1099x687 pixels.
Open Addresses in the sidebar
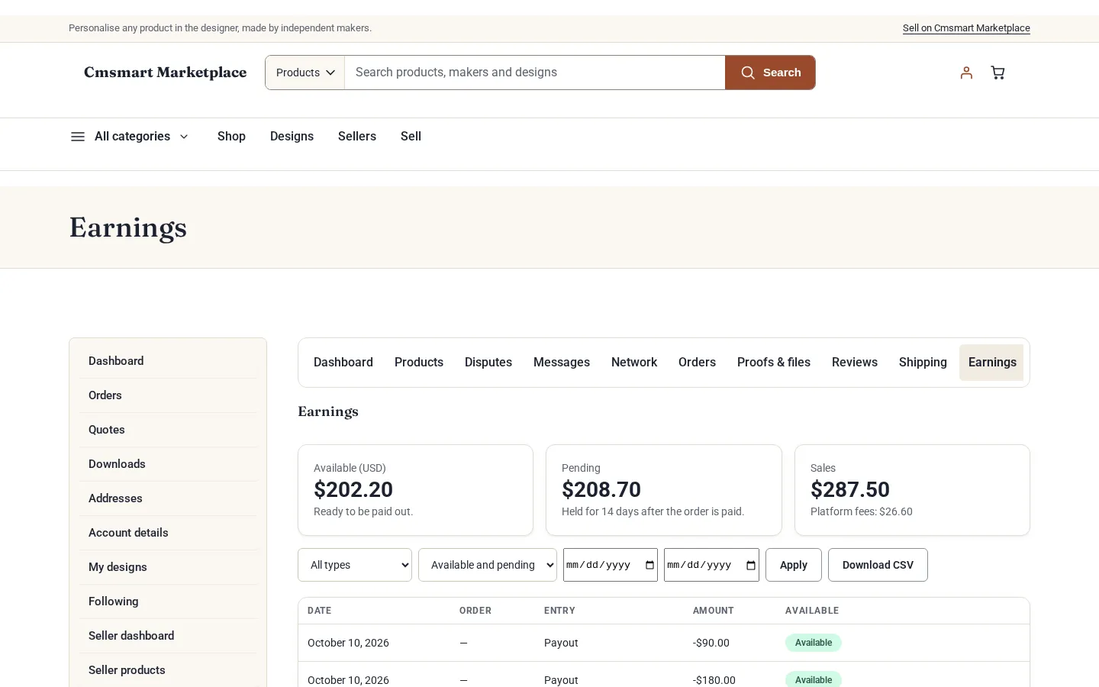pos(168,498)
